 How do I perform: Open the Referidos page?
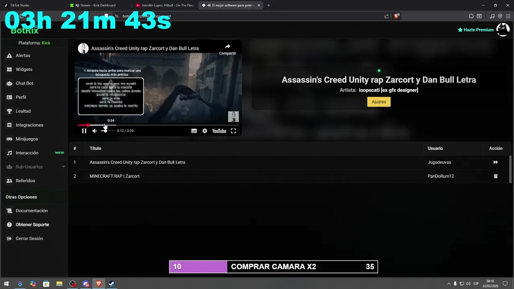(x=25, y=181)
